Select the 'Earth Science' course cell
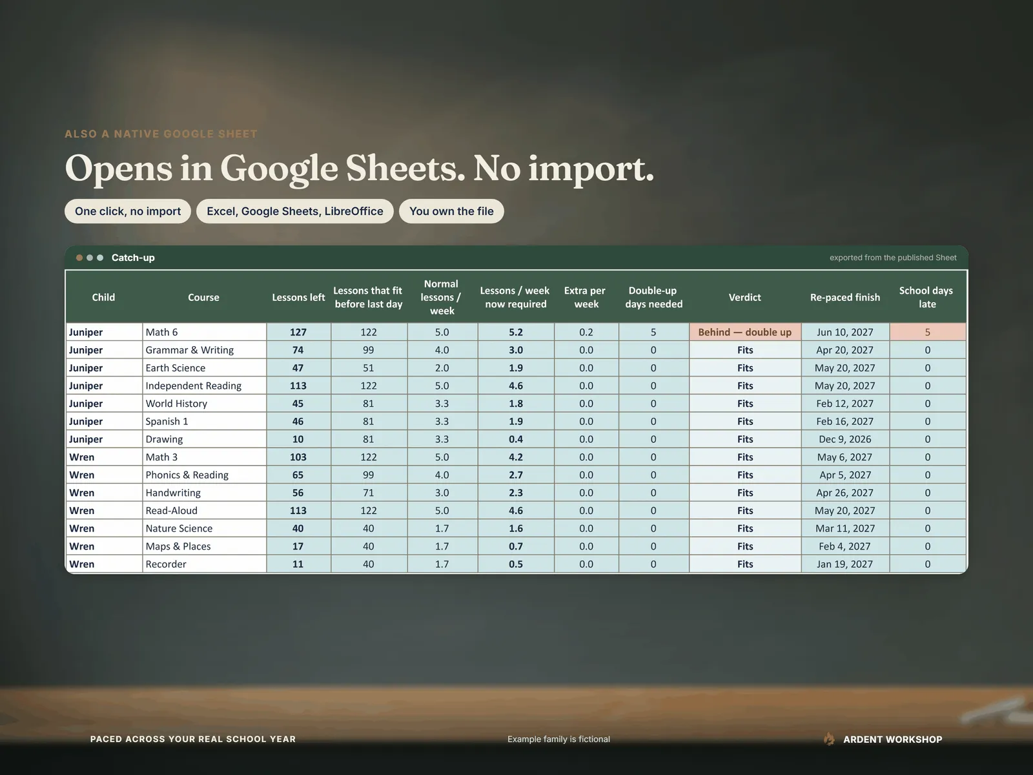Screen dimensions: 1033x775 coord(204,367)
